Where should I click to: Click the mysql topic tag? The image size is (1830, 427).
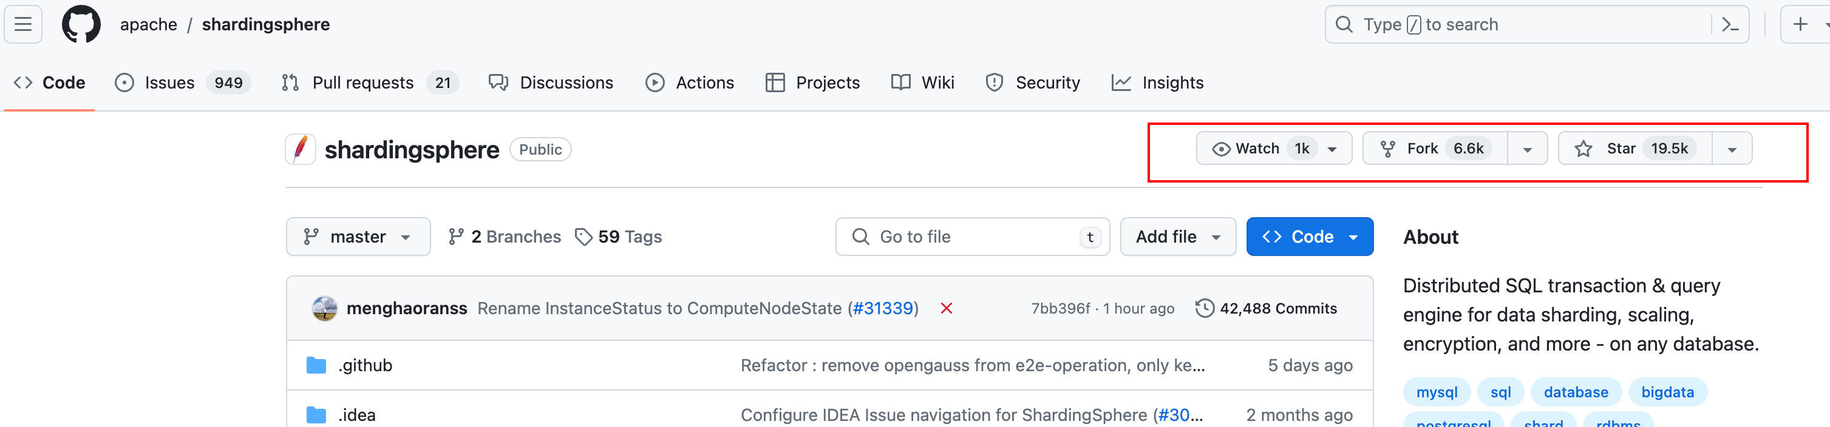pos(1437,392)
